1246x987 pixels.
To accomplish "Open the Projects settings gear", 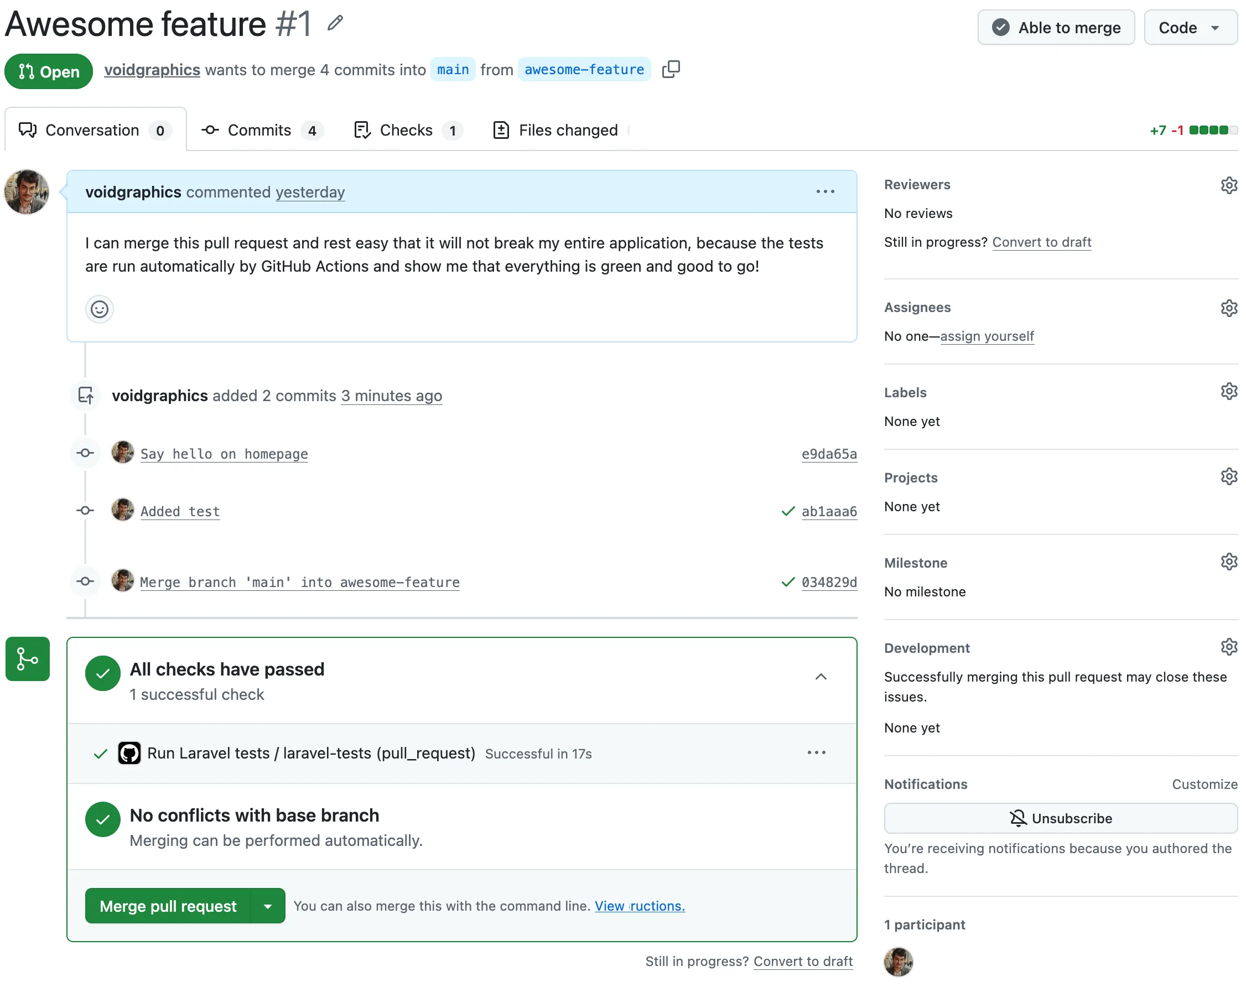I will coord(1229,477).
